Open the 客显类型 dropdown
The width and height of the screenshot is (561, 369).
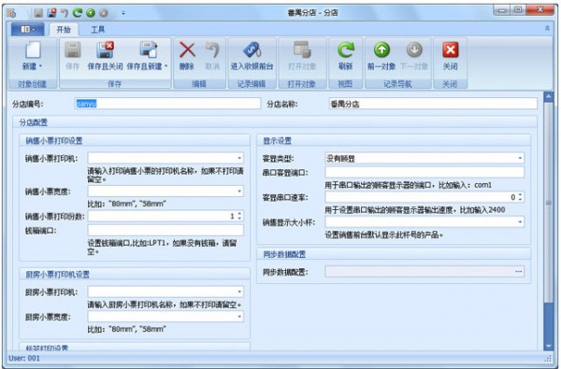520,158
